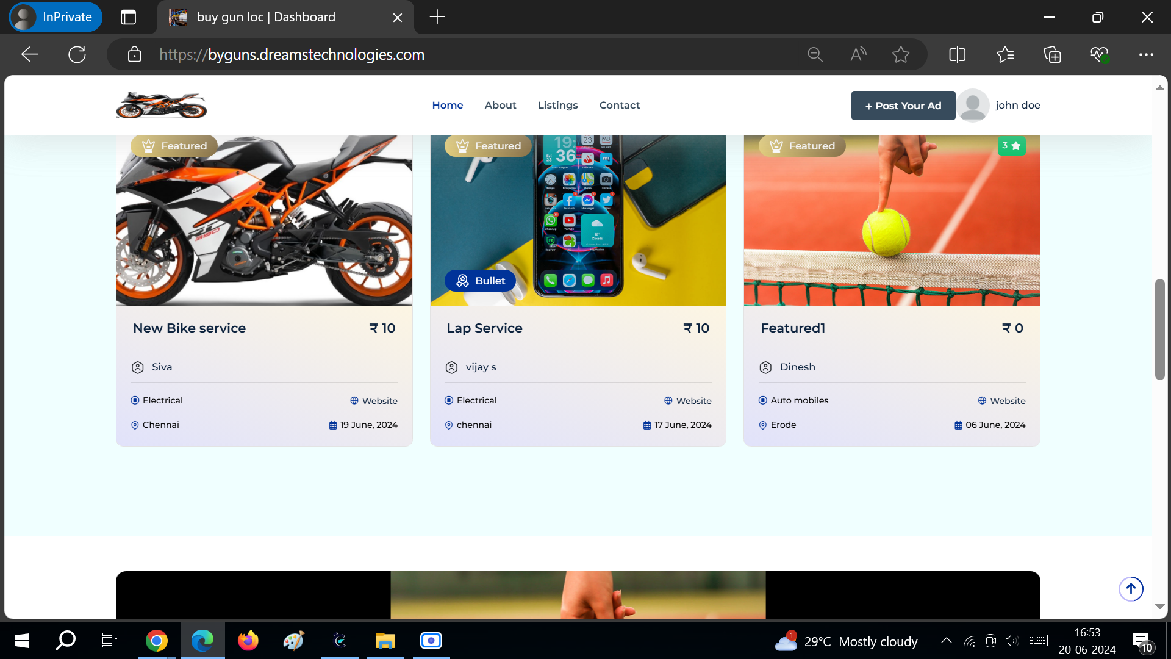Image resolution: width=1171 pixels, height=659 pixels.
Task: Open tab actions menu icon
Action: (x=128, y=17)
